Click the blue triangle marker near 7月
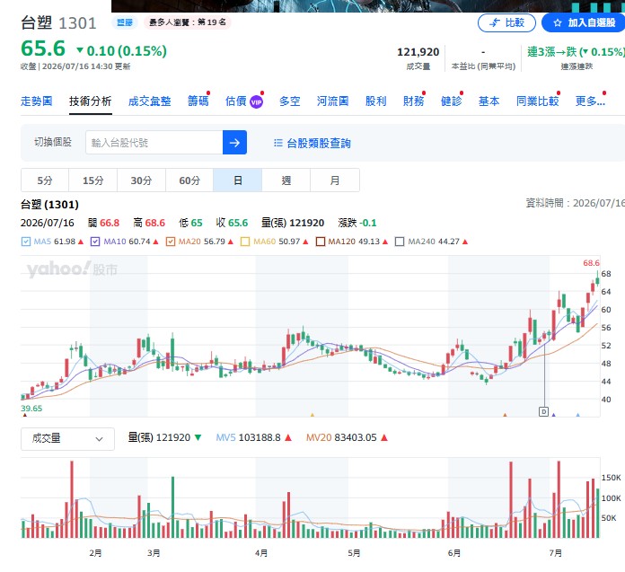The width and height of the screenshot is (625, 572). point(577,415)
